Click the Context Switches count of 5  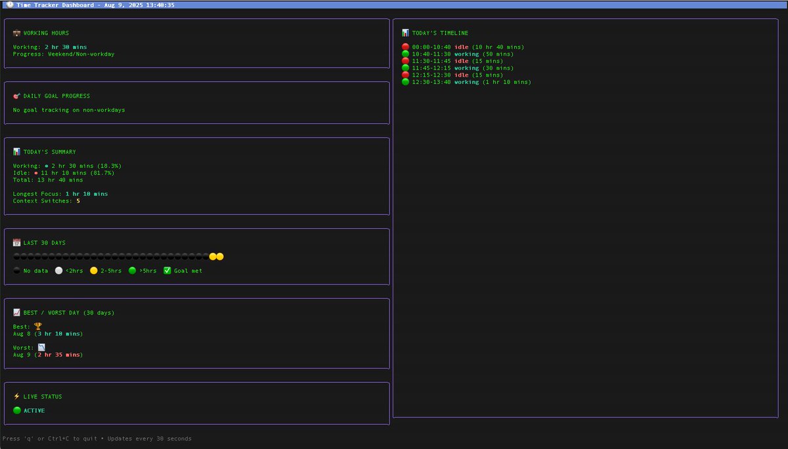(77, 201)
